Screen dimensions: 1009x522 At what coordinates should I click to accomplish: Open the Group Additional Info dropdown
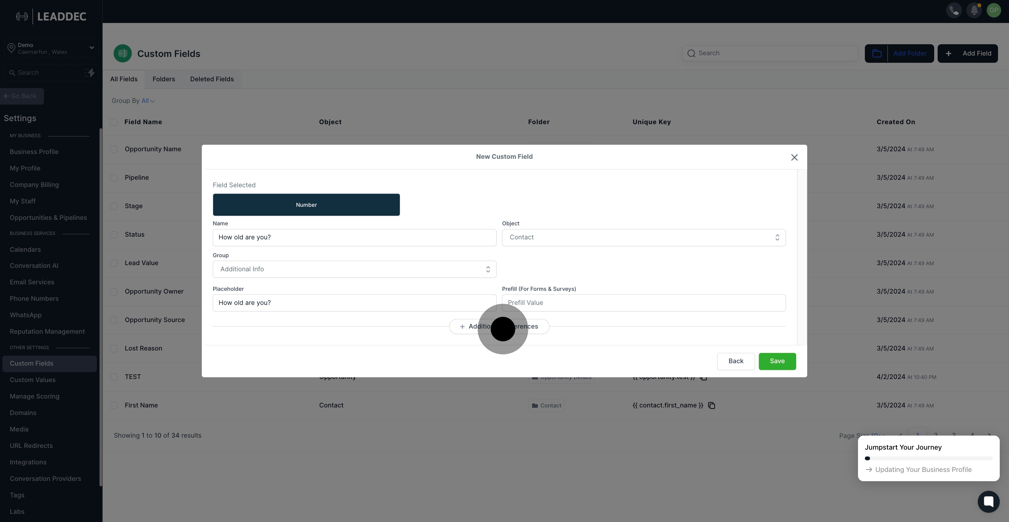point(355,269)
